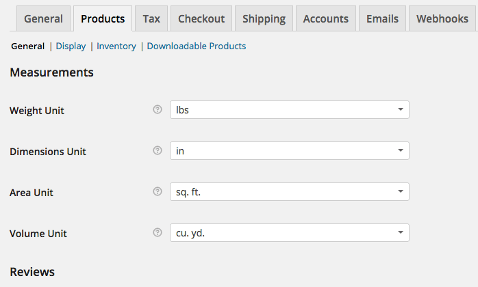Open the Area Unit dropdown showing sq. ft.
The width and height of the screenshot is (478, 287).
(289, 192)
